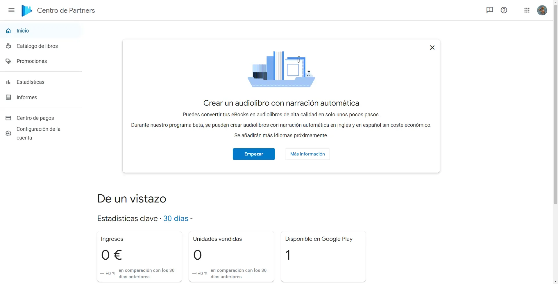Navigate to Estadísticas in the sidebar

point(31,82)
